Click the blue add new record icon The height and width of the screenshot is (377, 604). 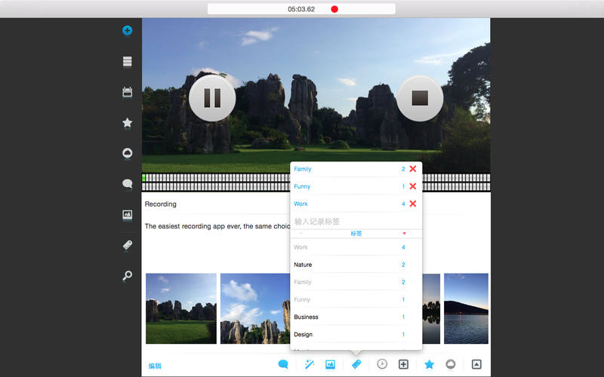pyautogui.click(x=127, y=30)
